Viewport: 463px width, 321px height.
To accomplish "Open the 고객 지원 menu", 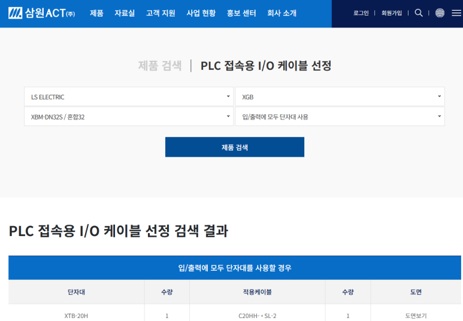I will [x=161, y=13].
